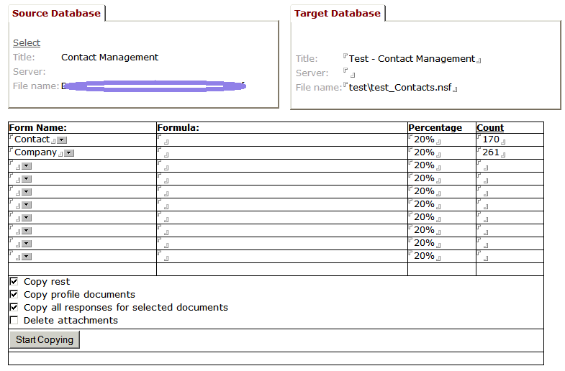
Task: Toggle Copy profile documents checkbox
Action: [14, 294]
